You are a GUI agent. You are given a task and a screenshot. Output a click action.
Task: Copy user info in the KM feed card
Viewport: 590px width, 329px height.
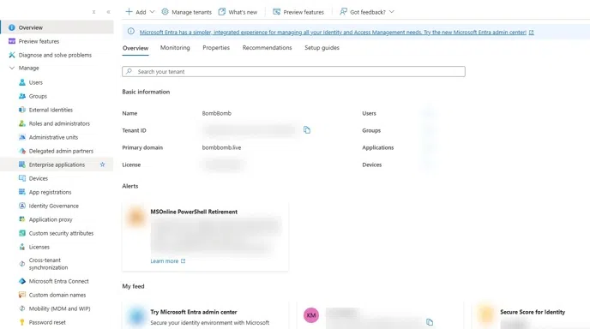(x=430, y=322)
